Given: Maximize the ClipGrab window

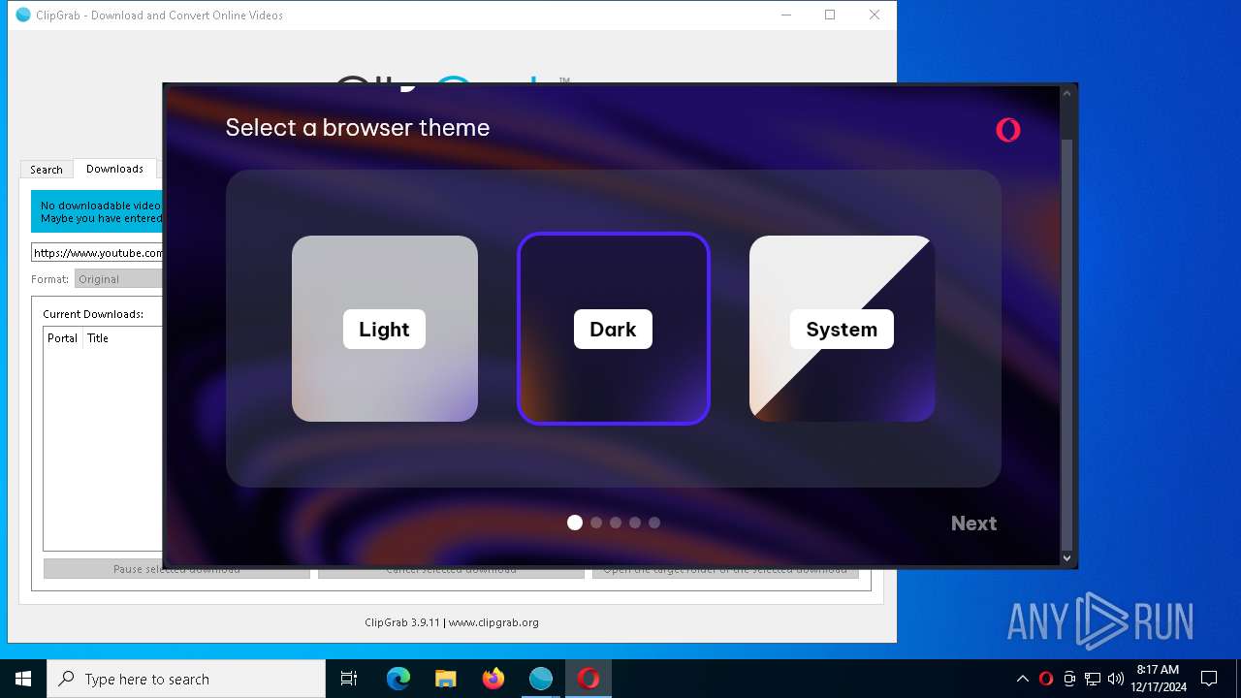Looking at the screenshot, I should click(830, 15).
